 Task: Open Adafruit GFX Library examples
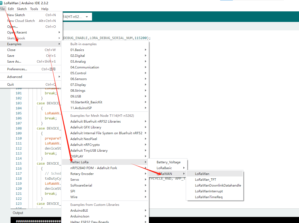click(86, 127)
